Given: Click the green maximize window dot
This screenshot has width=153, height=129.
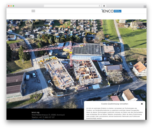Looking at the screenshot, I should 13,6.
